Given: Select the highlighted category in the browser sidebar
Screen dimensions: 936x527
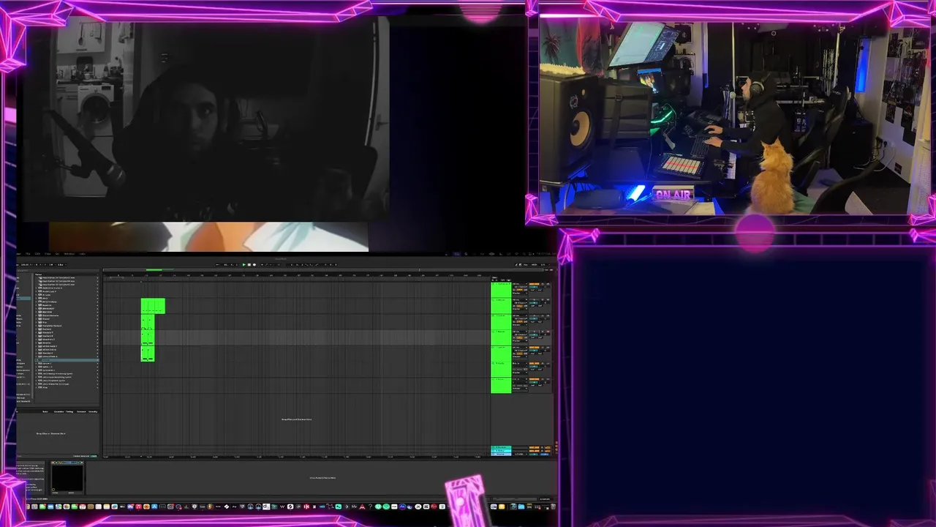Looking at the screenshot, I should (x=23, y=298).
